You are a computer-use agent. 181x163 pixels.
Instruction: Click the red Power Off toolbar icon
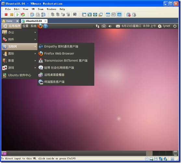click(x=6, y=15)
